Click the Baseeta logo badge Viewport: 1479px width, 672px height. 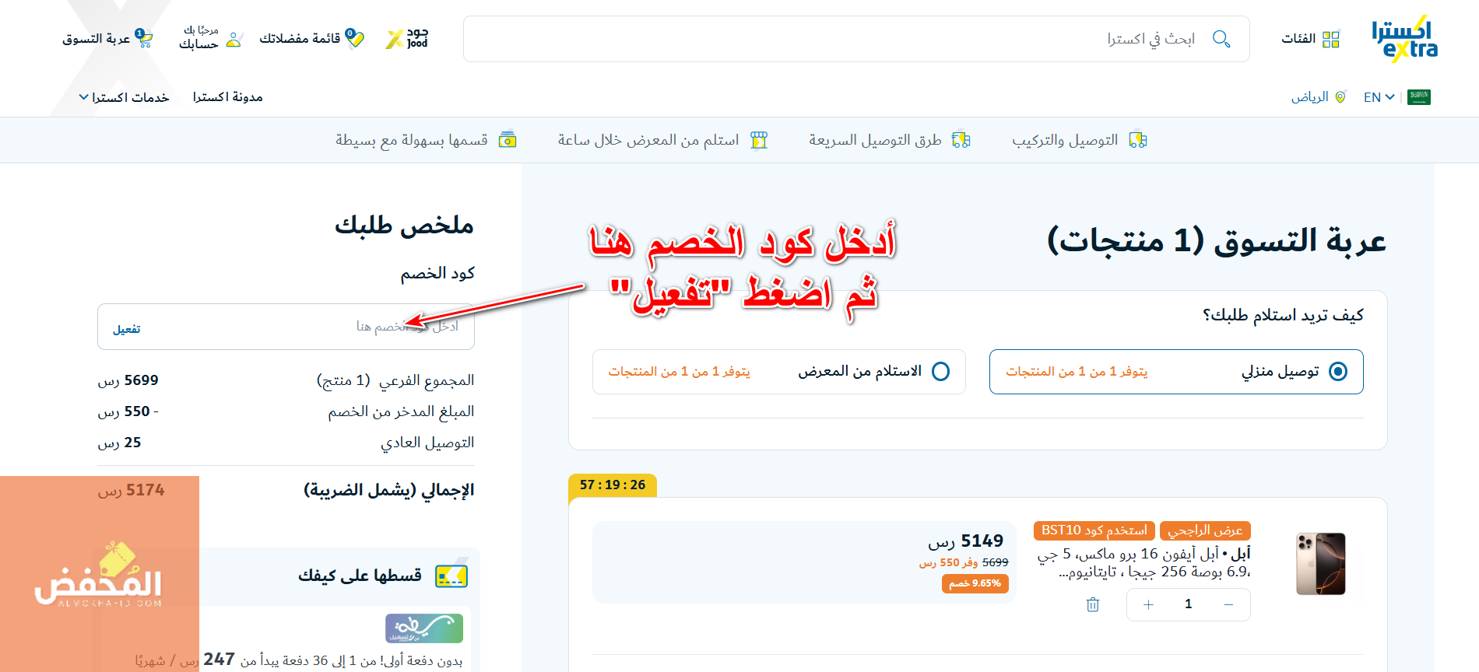[x=424, y=628]
